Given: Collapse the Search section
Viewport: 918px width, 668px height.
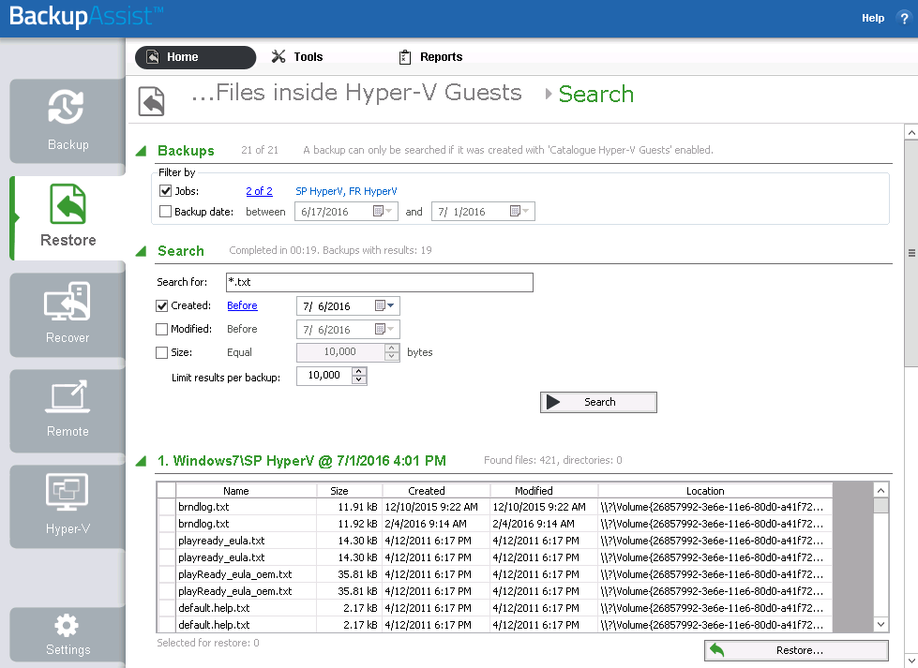Looking at the screenshot, I should [x=141, y=251].
